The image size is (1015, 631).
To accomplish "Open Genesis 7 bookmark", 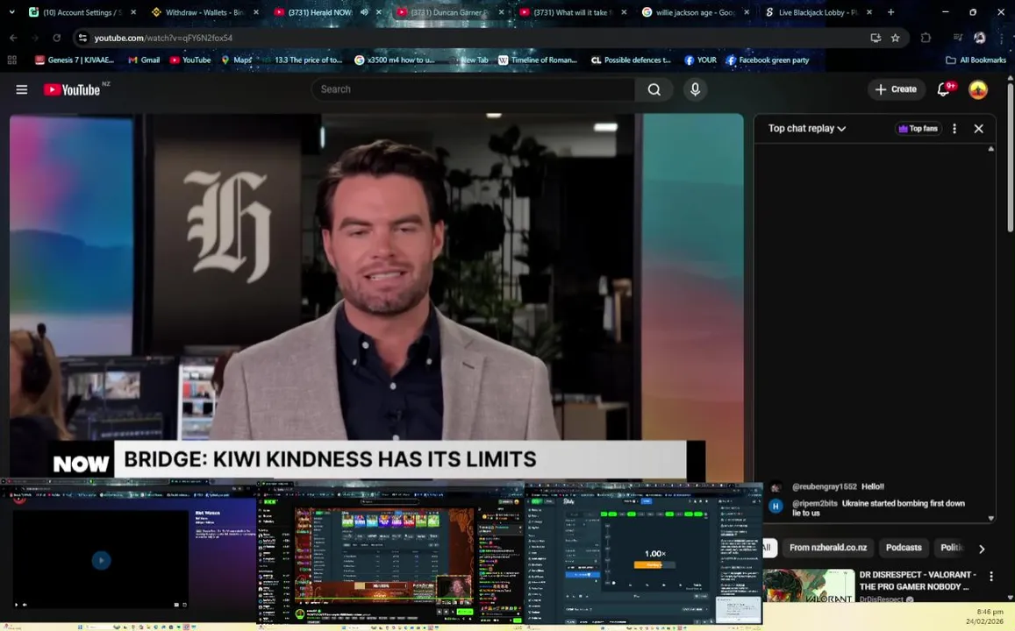I will tap(75, 60).
